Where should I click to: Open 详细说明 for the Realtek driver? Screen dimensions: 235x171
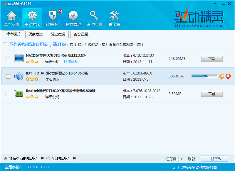[52, 97]
